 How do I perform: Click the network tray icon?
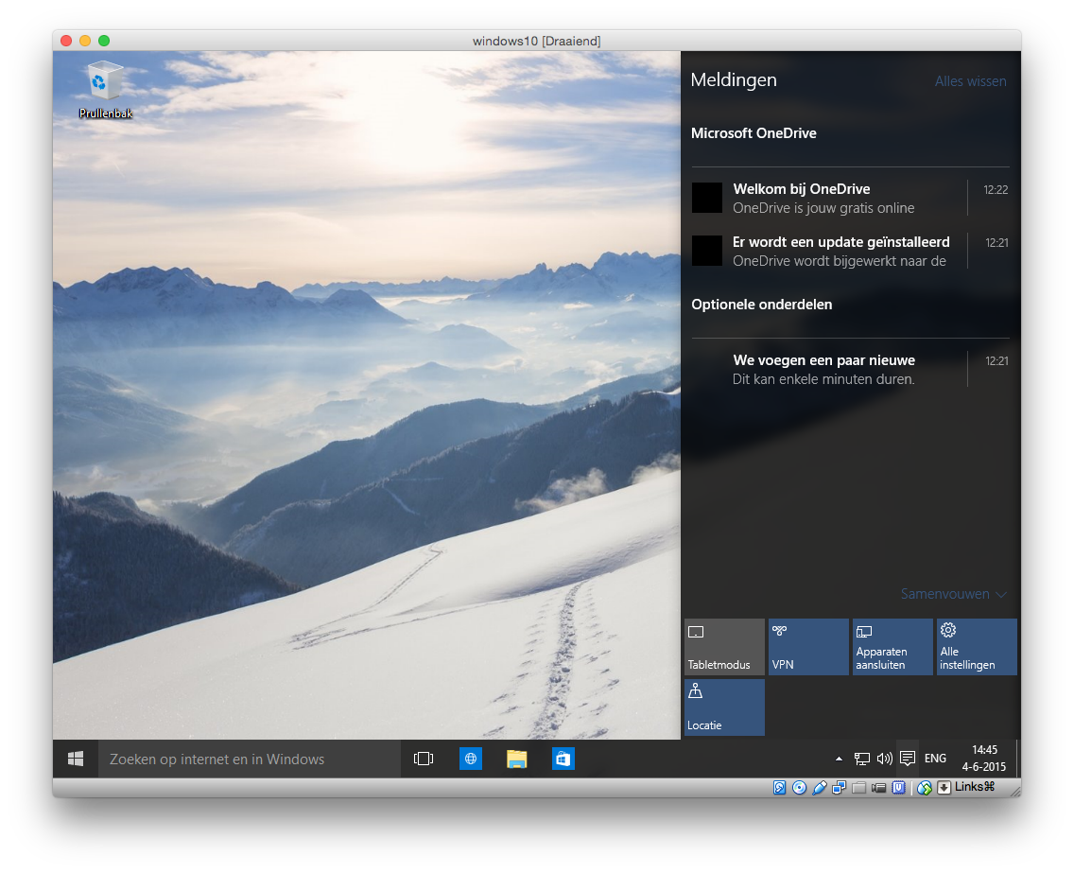click(862, 759)
